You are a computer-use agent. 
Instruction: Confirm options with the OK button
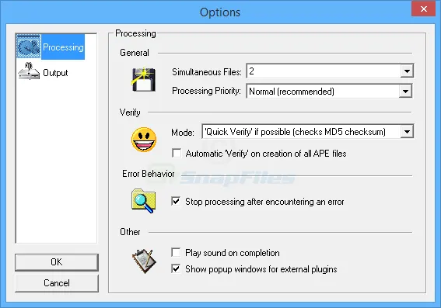pos(57,262)
